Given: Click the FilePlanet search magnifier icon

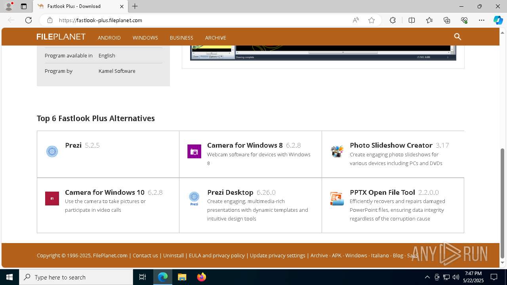Looking at the screenshot, I should (x=457, y=37).
